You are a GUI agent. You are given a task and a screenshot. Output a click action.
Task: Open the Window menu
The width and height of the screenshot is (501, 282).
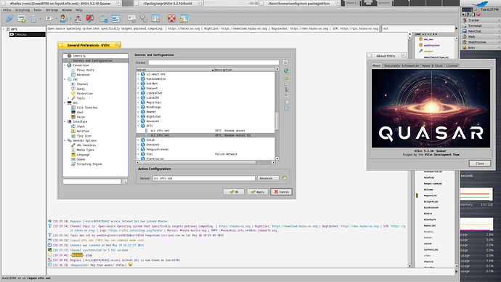click(67, 10)
